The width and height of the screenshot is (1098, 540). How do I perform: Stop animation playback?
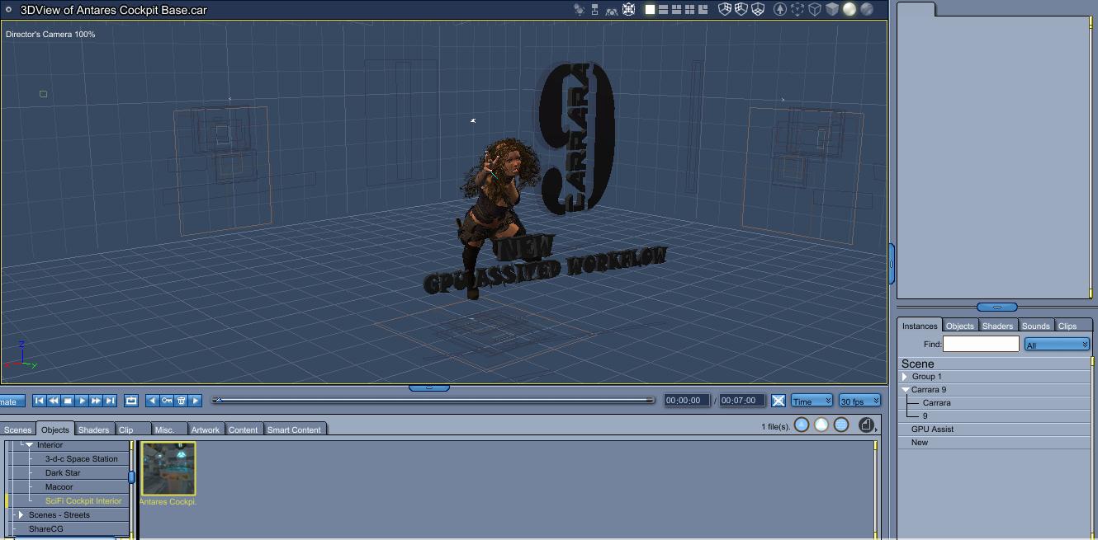68,401
